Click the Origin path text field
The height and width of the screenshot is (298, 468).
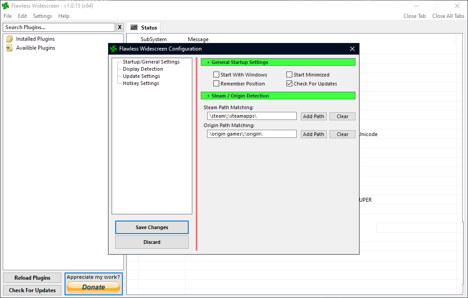click(251, 134)
